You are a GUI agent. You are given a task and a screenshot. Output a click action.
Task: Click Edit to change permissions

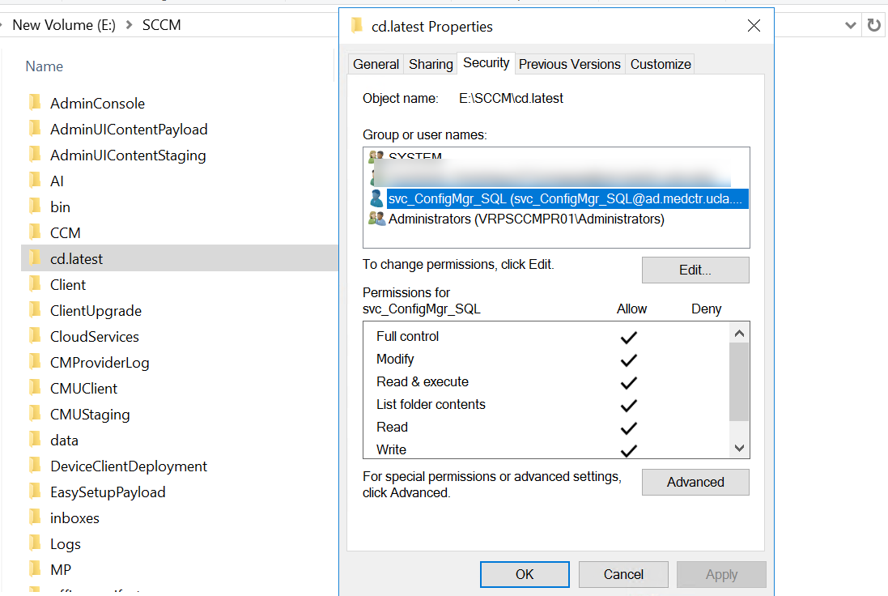(x=695, y=270)
